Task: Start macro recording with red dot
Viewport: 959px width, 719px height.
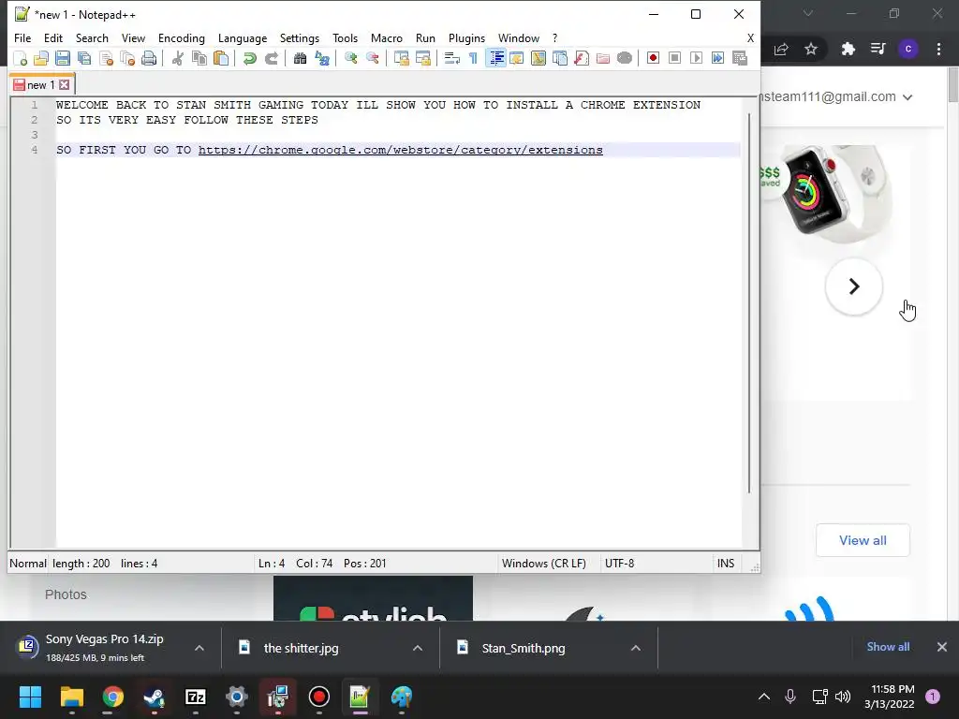Action: pyautogui.click(x=653, y=58)
